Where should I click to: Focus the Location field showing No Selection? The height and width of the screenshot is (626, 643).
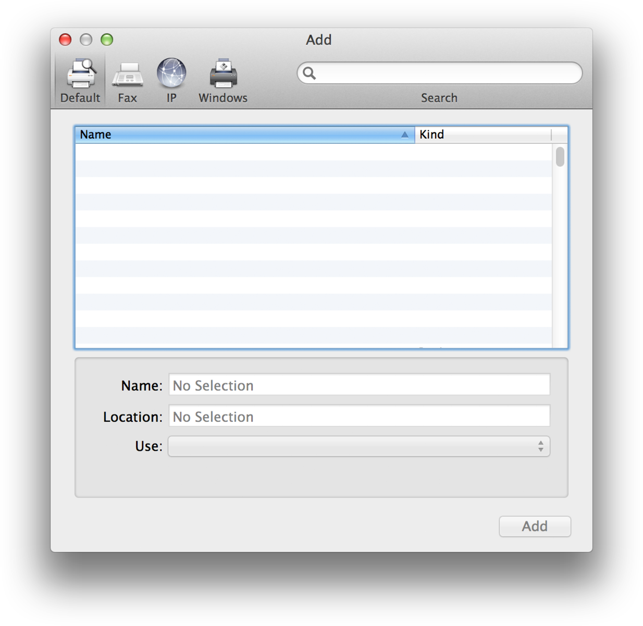[359, 417]
